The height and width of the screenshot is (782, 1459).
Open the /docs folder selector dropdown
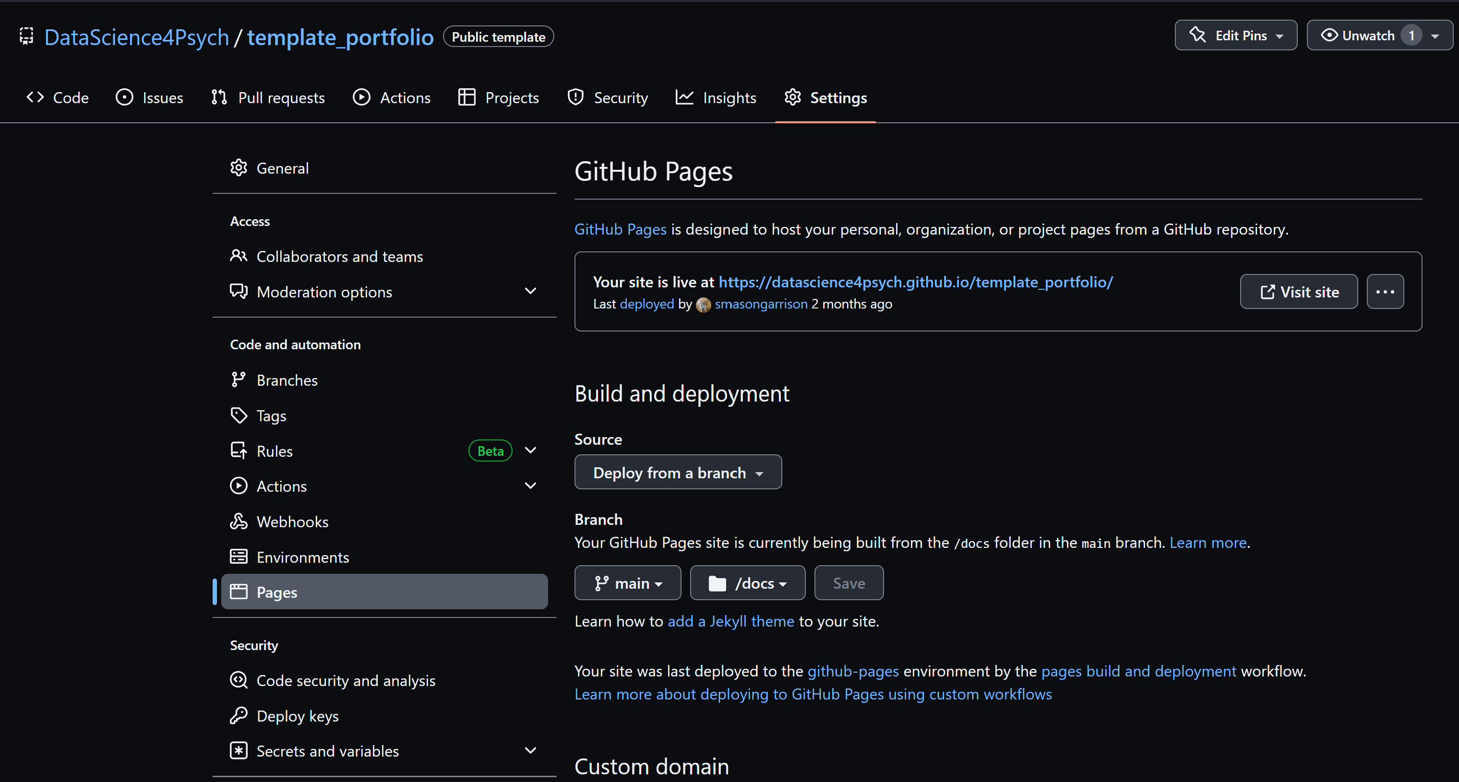[747, 583]
